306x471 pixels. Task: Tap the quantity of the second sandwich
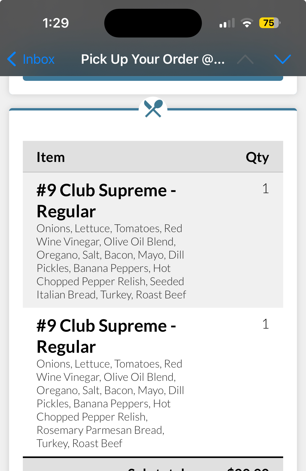click(265, 324)
